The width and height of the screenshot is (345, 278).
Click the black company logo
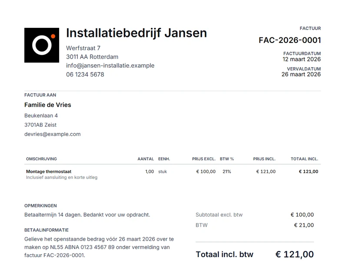point(42,45)
